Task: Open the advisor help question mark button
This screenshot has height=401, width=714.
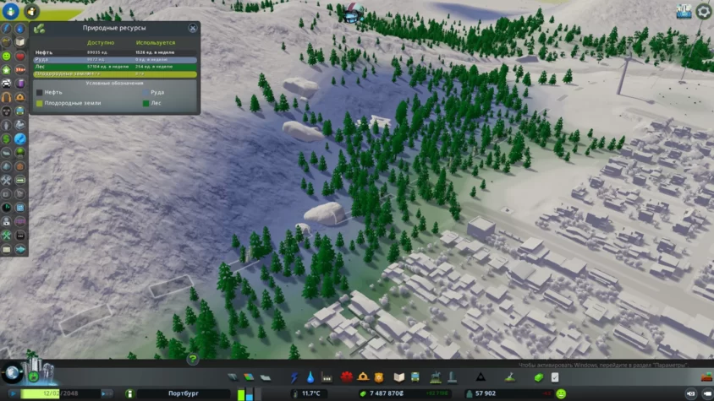Action: coord(193,359)
